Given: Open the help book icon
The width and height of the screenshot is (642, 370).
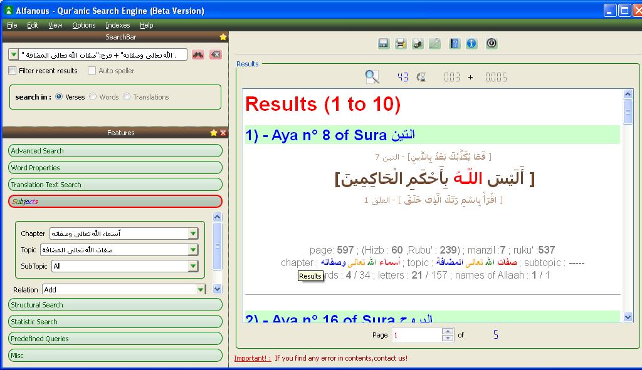Looking at the screenshot, I should pos(455,43).
